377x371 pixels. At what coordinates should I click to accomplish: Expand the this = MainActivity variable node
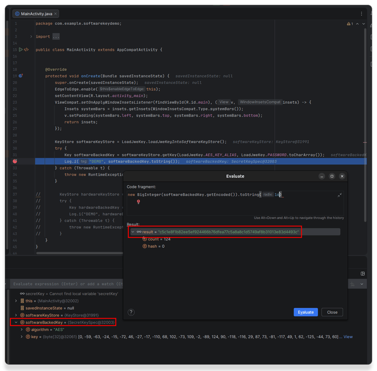(16, 301)
